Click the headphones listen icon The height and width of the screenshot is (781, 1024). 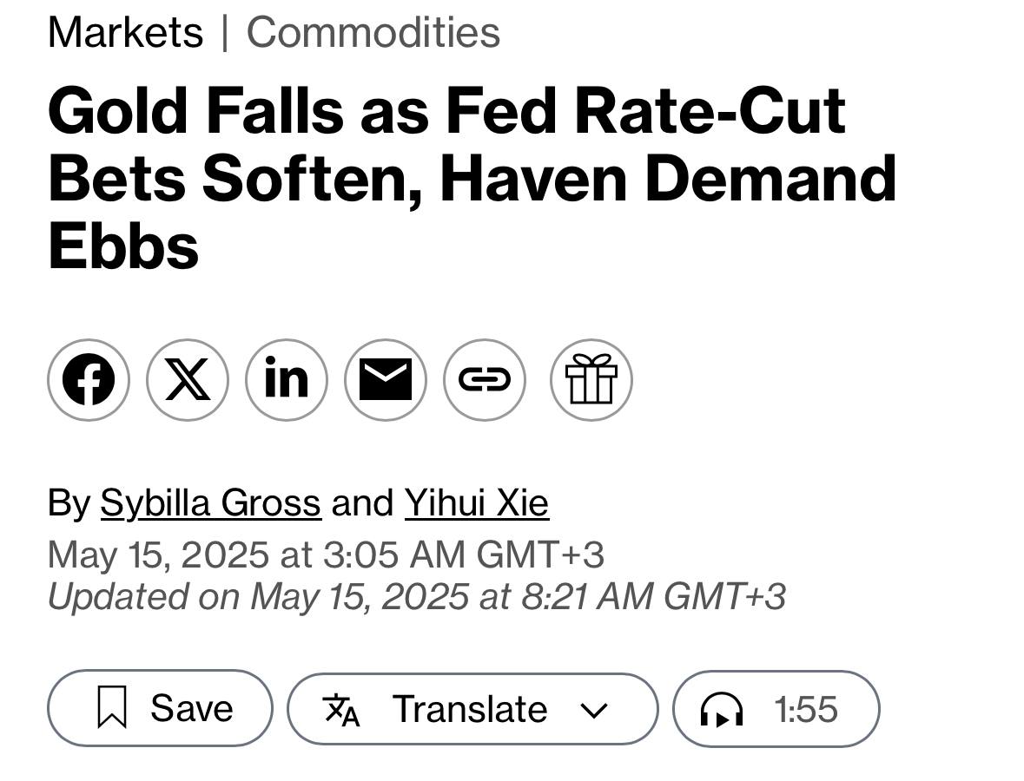click(722, 709)
